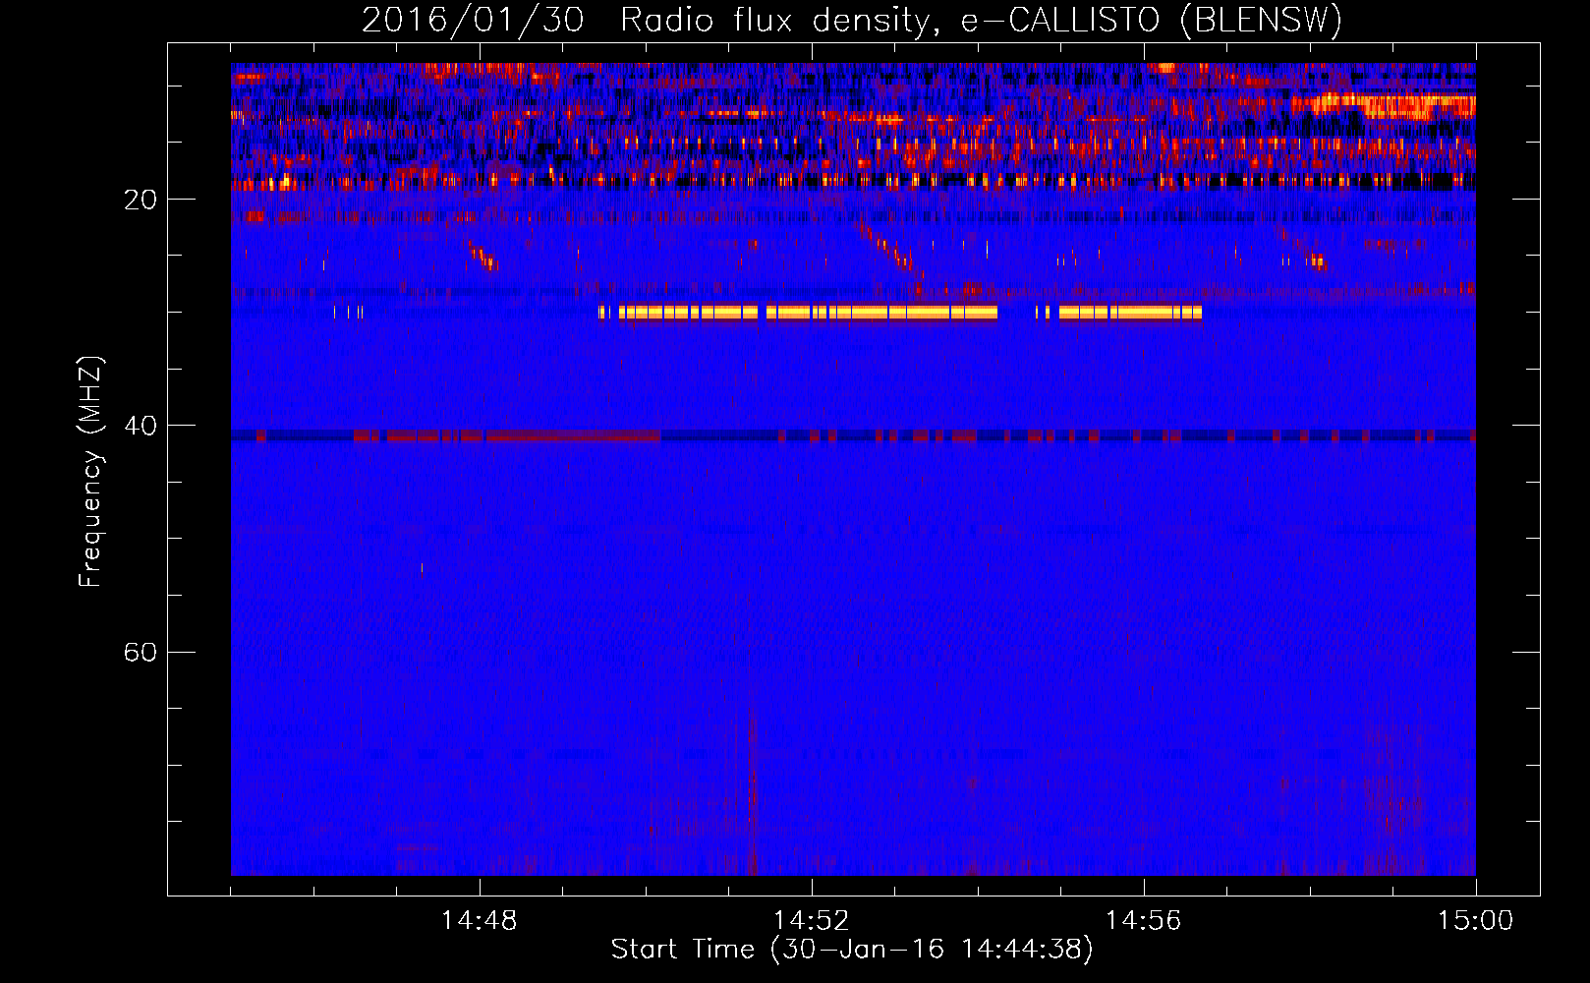Screen dimensions: 1590x983
Task: Click the plot title mentioning e-CALLISTO (BLENSW)
Action: click(x=852, y=20)
